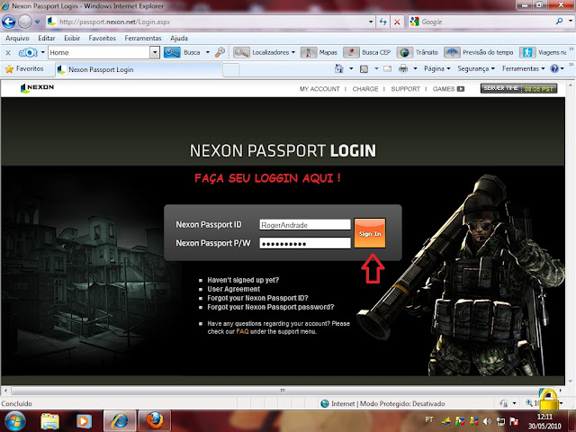Image resolution: width=576 pixels, height=432 pixels.
Task: Click the Busca CEP toolbar button
Action: (367, 52)
